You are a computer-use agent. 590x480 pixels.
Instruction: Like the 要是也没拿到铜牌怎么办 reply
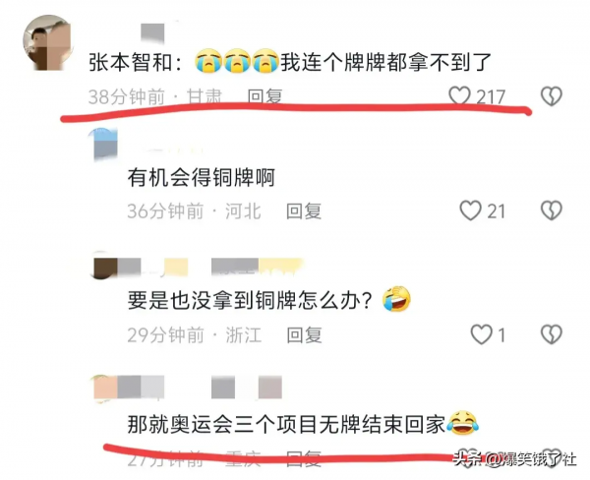point(481,334)
